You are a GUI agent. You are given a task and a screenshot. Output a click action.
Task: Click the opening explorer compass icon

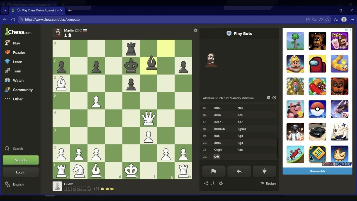tap(274, 98)
